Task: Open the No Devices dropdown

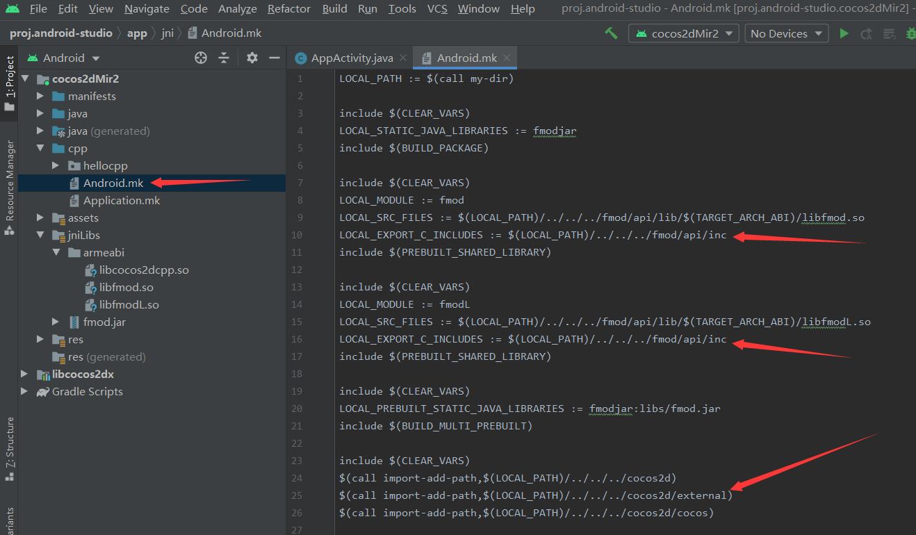Action: [x=786, y=33]
